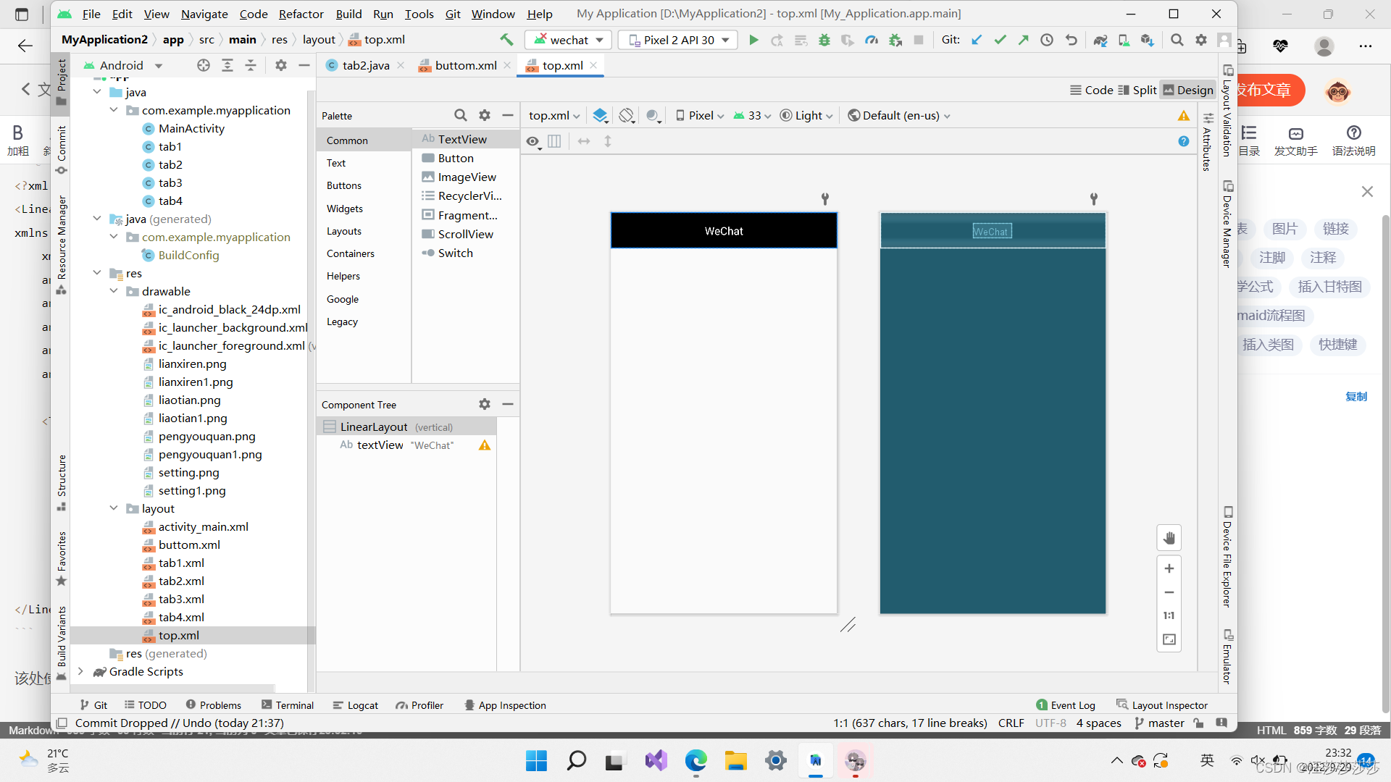Open design surface layers selector
Screen dimensions: 1391x782
[x=600, y=116]
